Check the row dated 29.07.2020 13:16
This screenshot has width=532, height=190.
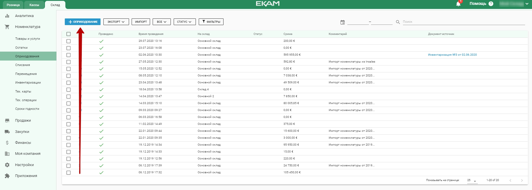(69, 41)
